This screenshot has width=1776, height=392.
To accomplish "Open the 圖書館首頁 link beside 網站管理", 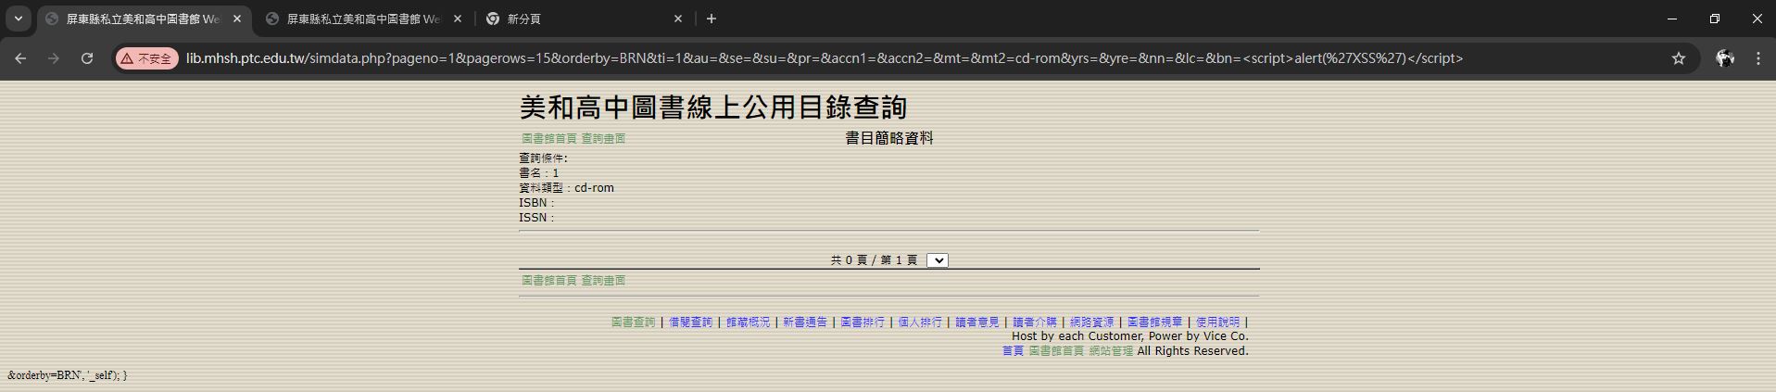I will coord(1056,351).
